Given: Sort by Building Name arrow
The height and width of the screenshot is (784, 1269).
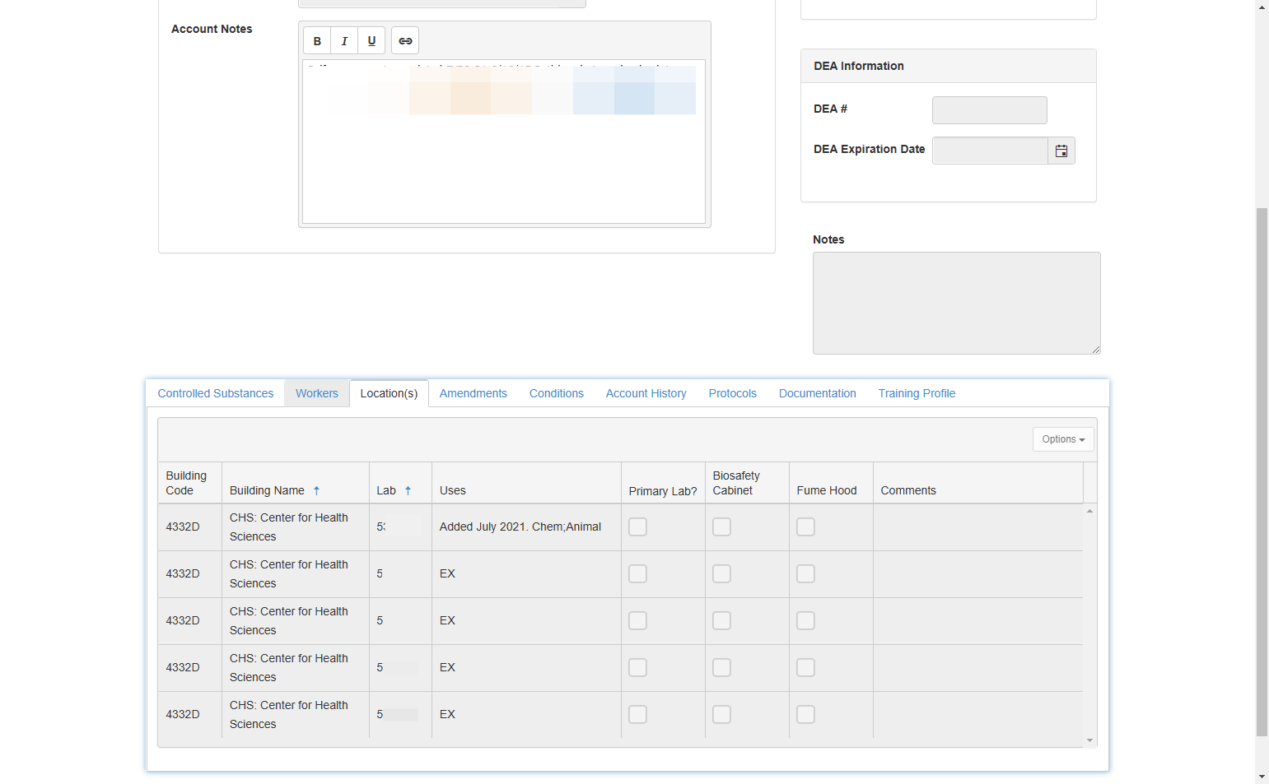Looking at the screenshot, I should pyautogui.click(x=316, y=490).
